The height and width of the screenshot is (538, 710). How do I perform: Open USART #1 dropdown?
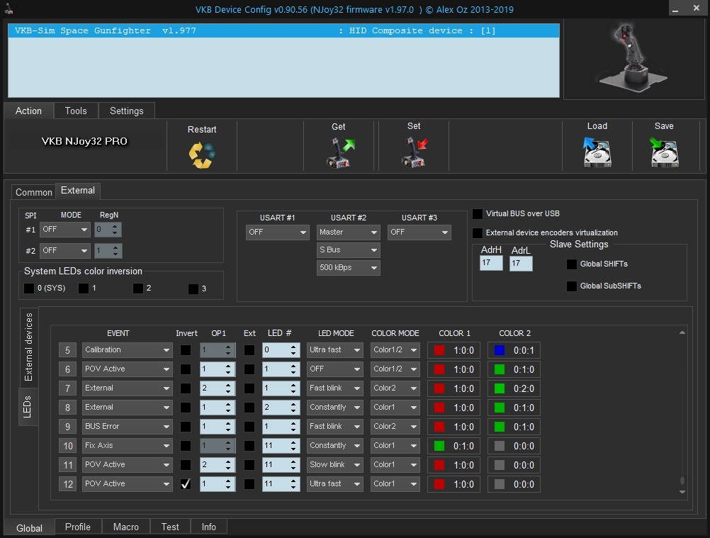(x=277, y=232)
